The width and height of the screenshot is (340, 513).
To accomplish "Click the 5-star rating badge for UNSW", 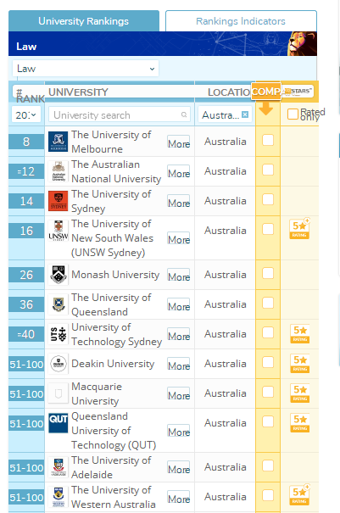I will (x=299, y=229).
